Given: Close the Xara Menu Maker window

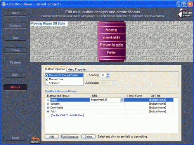Looking at the screenshot, I should (190, 4).
